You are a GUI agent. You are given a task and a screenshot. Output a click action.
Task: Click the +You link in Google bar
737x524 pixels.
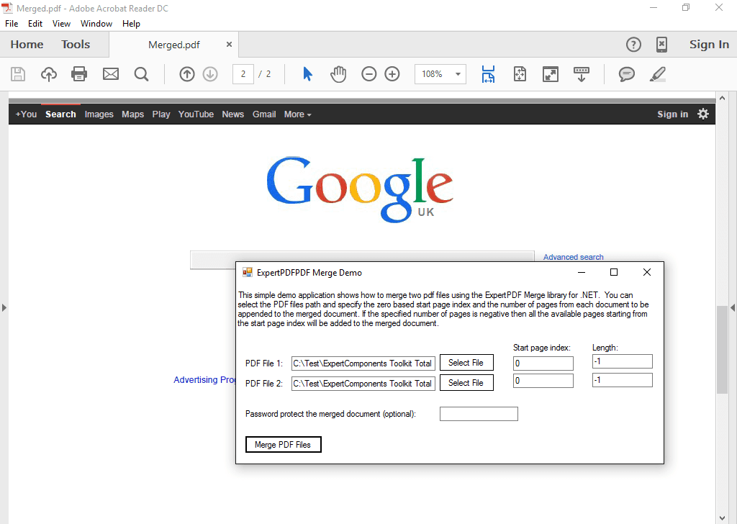(26, 114)
